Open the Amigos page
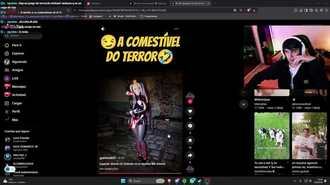330x185 pixels. (18, 70)
